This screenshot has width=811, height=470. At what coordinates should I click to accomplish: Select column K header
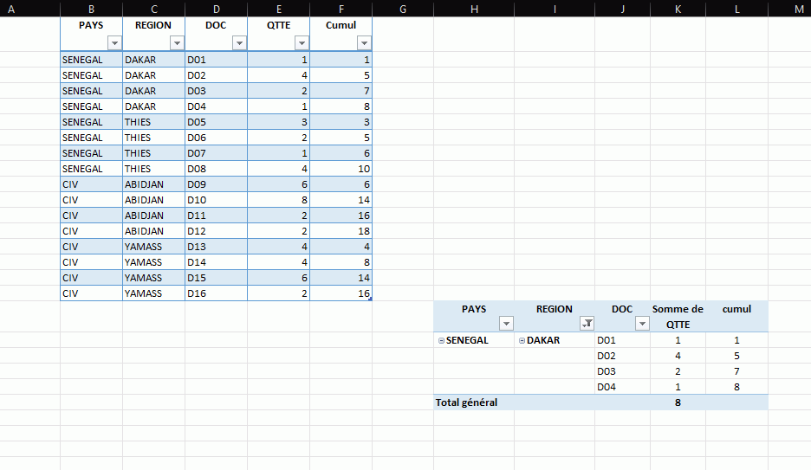tap(678, 9)
